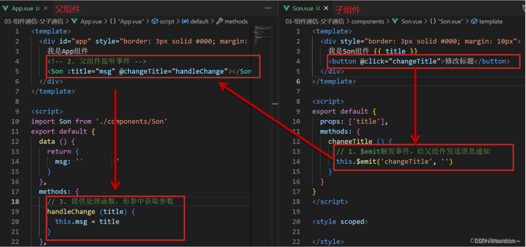This screenshot has height=247, width=526.
Task: Open folder breadcrumb 03-组件通信-父子通信 above Son.vue
Action: 315,21
